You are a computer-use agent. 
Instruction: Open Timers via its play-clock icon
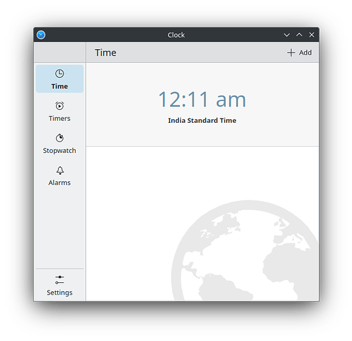click(x=59, y=106)
